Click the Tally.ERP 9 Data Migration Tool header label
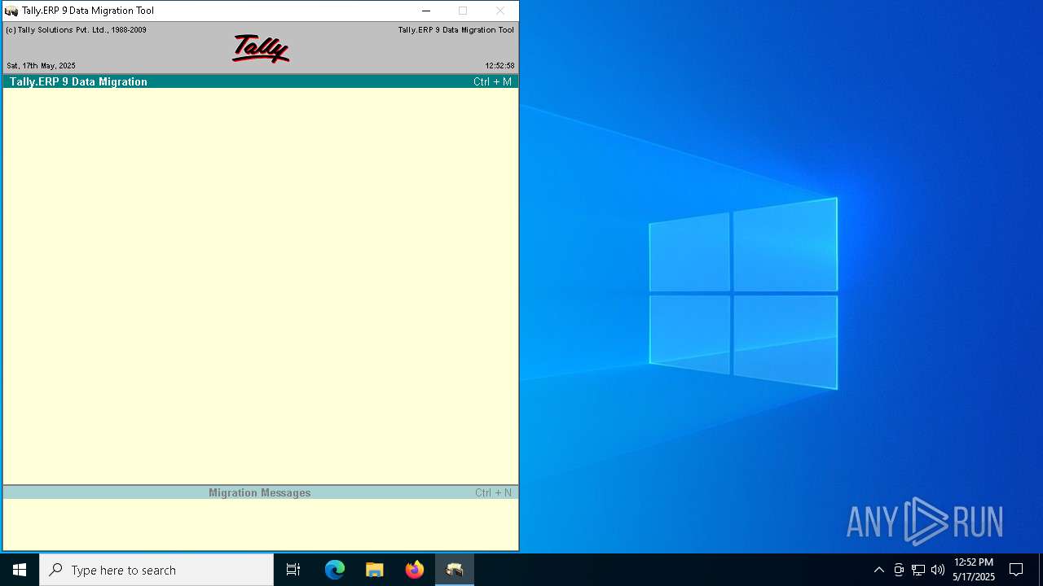The height and width of the screenshot is (586, 1043). (455, 30)
